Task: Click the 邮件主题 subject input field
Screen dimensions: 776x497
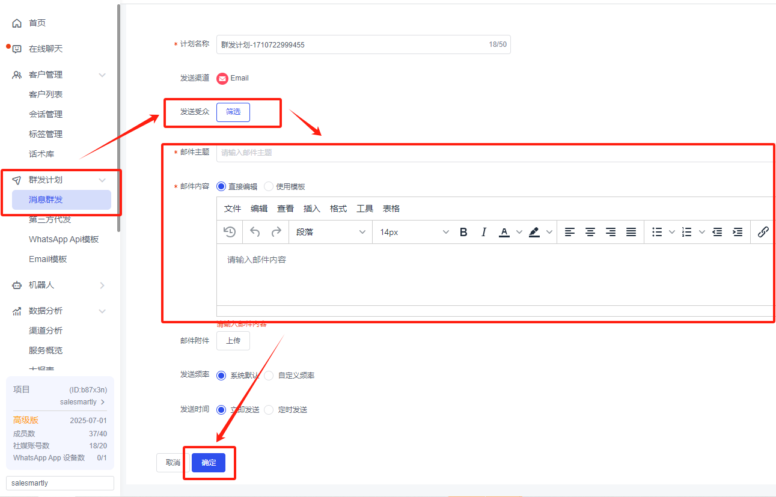Action: (x=493, y=153)
